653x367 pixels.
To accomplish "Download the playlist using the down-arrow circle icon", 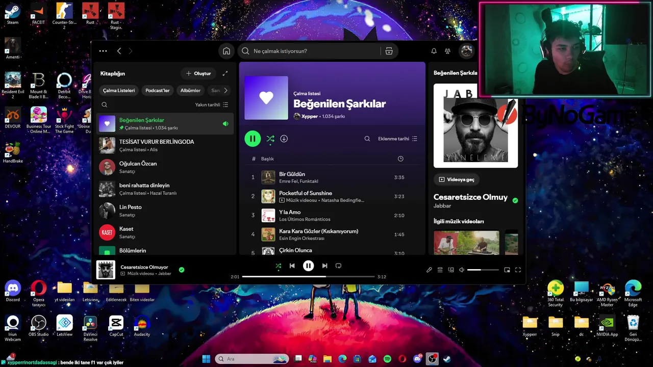I will coord(284,139).
